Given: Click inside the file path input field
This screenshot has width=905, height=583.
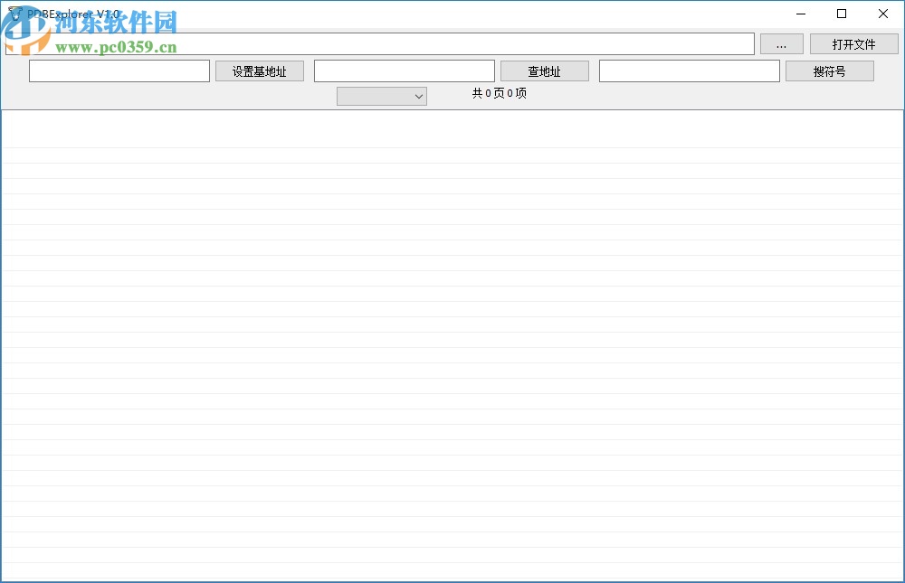Looking at the screenshot, I should 380,43.
